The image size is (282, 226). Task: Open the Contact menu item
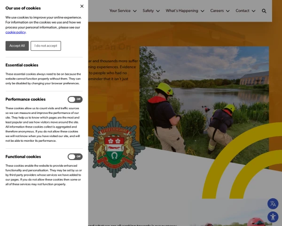243,11
